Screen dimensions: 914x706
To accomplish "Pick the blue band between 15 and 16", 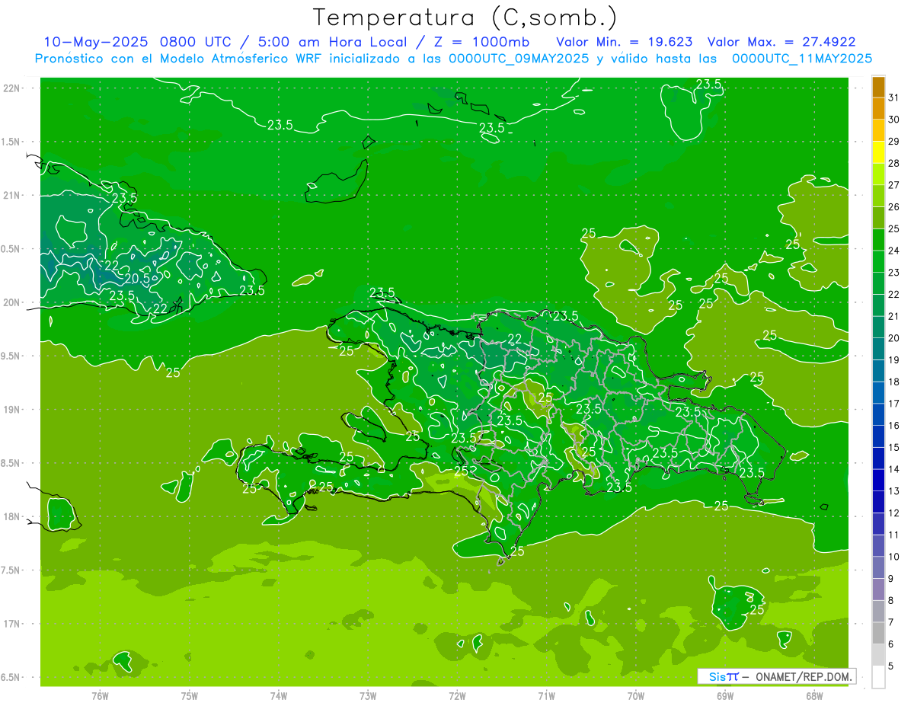I will (x=878, y=436).
